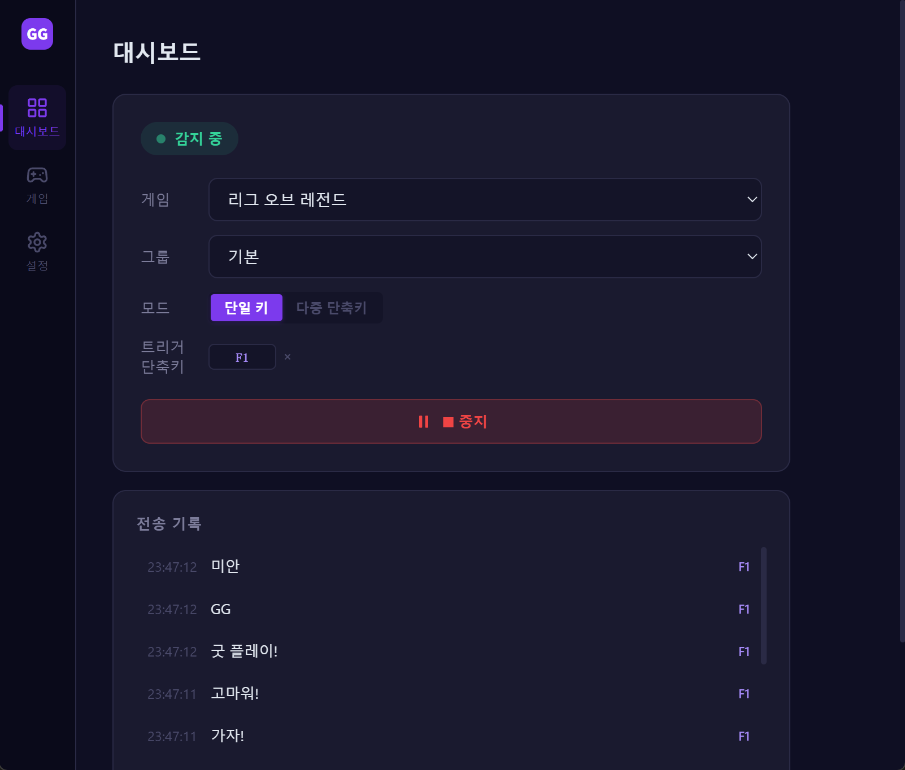Screen dimensions: 905x770
Task: Open the 게임 gamepad sidebar icon
Action: click(37, 176)
